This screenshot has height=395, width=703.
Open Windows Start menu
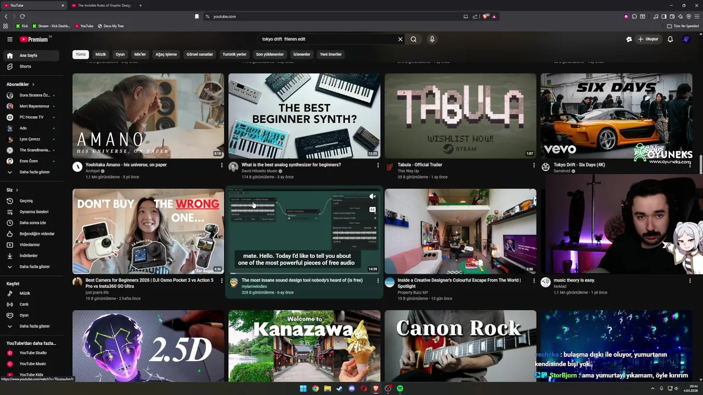(303, 388)
